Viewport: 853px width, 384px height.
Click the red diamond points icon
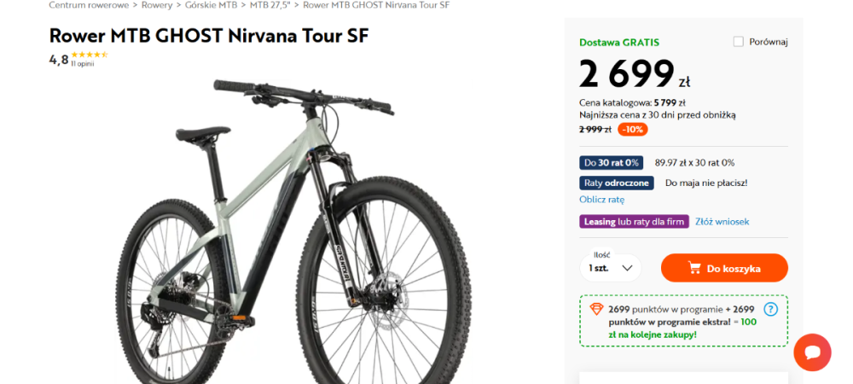596,309
